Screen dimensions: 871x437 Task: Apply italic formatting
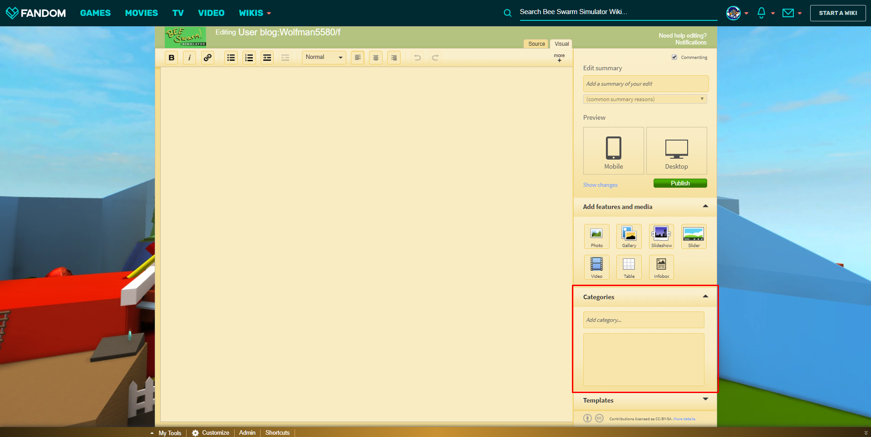coord(189,58)
